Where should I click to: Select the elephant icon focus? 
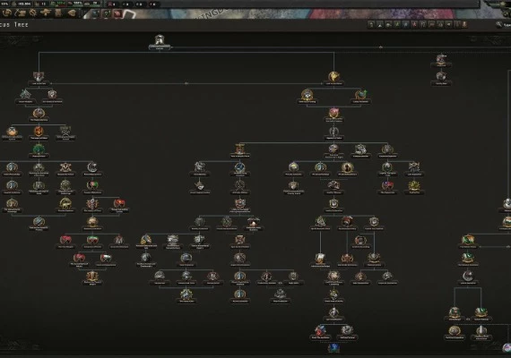(x=65, y=204)
